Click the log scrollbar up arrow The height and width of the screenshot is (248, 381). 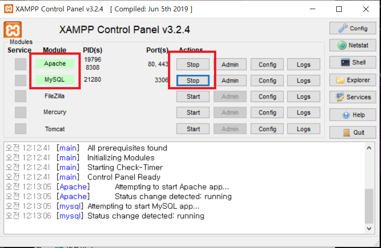369,148
